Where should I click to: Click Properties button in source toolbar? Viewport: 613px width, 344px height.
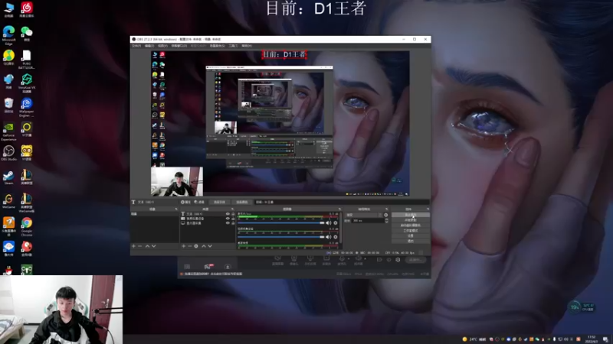(185, 202)
